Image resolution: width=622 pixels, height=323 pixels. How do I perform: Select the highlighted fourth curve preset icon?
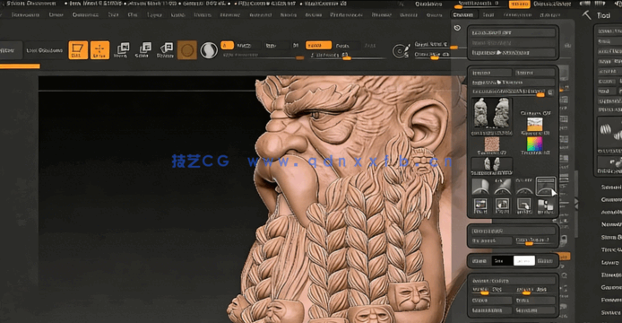546,186
